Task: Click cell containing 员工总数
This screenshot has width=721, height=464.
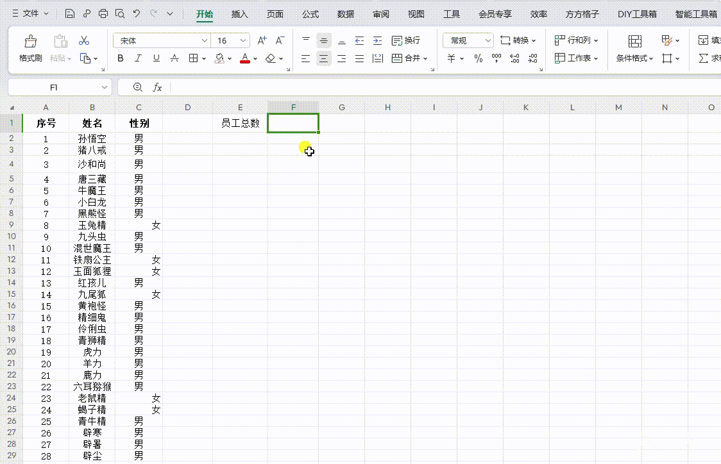Action: 240,123
